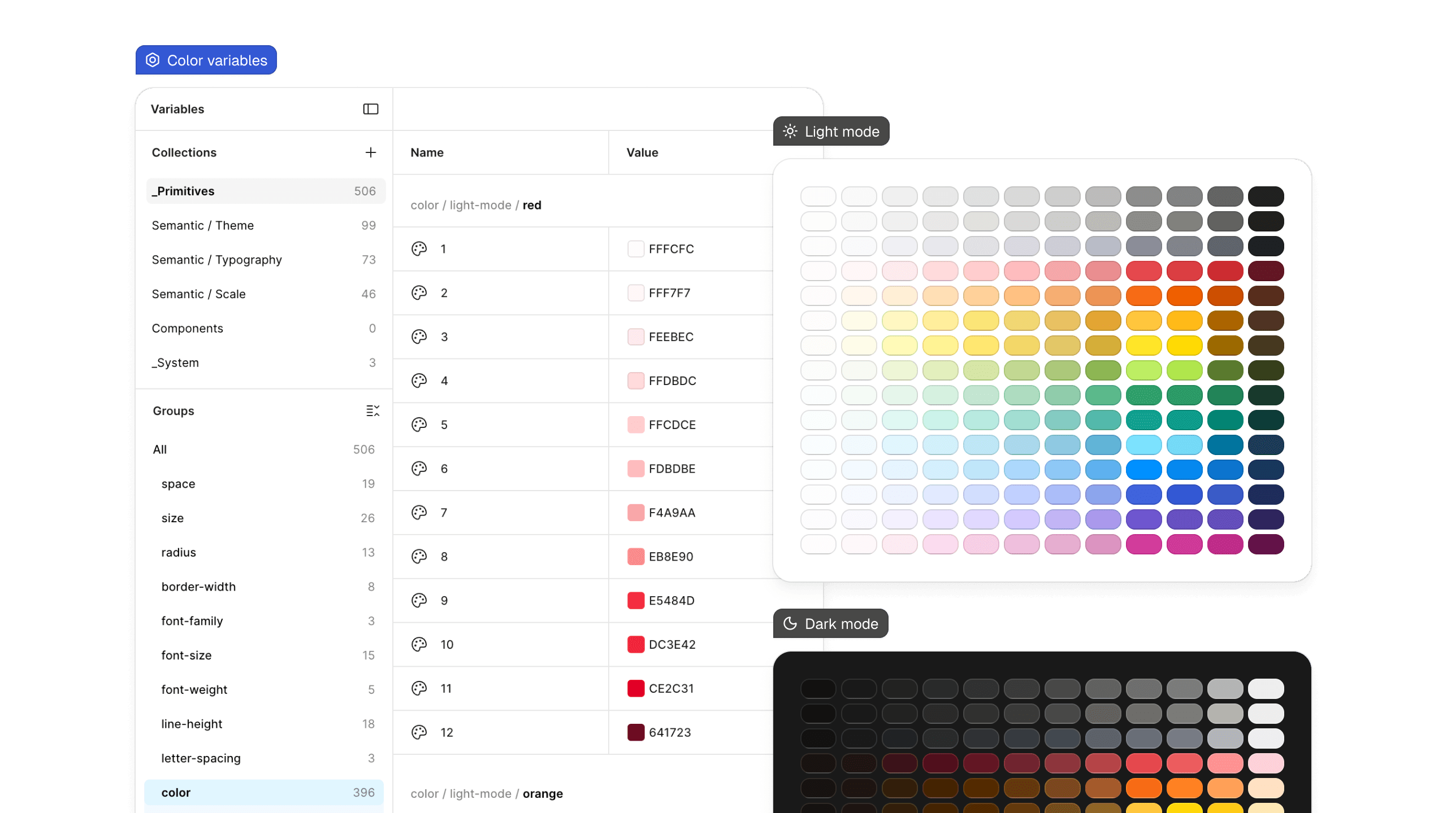Click the palette icon for red variable 9
The width and height of the screenshot is (1447, 813).
(419, 601)
